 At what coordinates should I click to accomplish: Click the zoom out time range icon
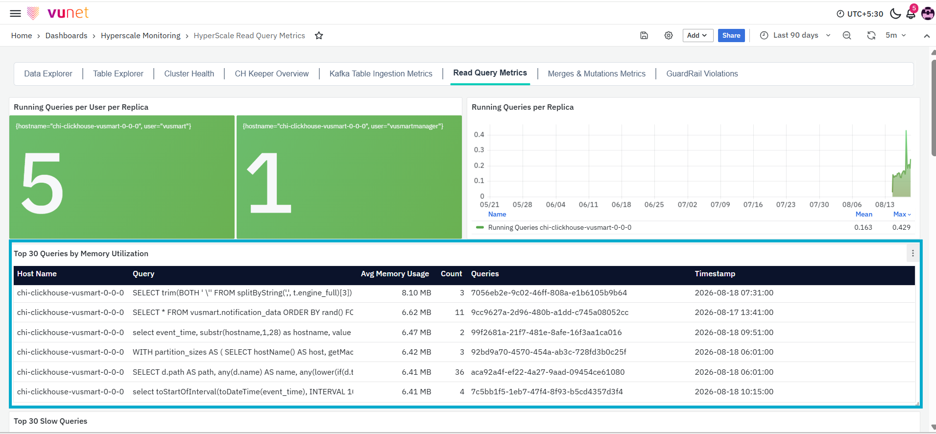(x=847, y=35)
